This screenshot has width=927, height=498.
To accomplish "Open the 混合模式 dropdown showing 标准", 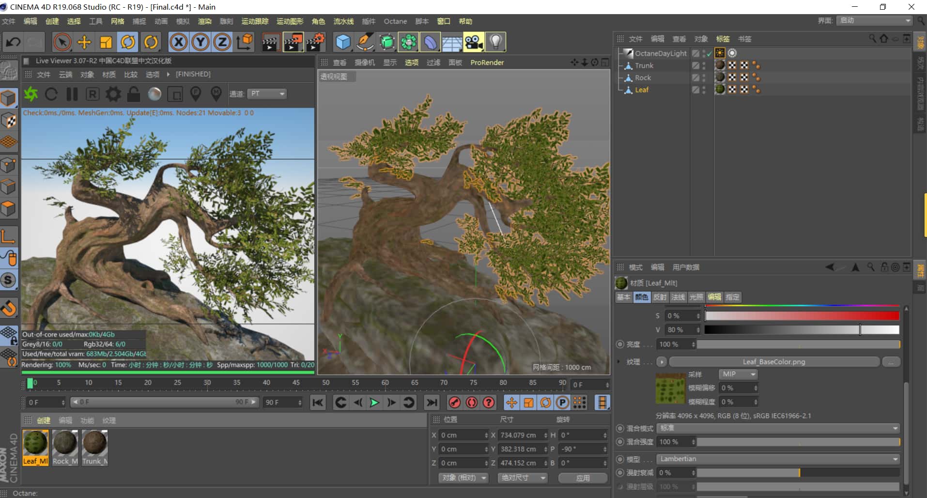I will (778, 428).
